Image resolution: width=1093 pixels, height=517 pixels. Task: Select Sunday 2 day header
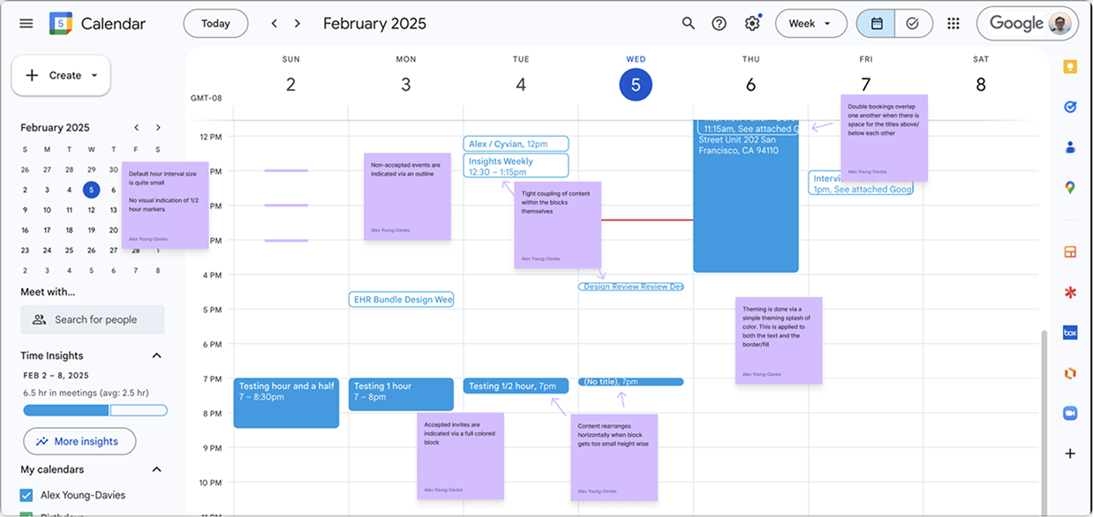tap(290, 85)
